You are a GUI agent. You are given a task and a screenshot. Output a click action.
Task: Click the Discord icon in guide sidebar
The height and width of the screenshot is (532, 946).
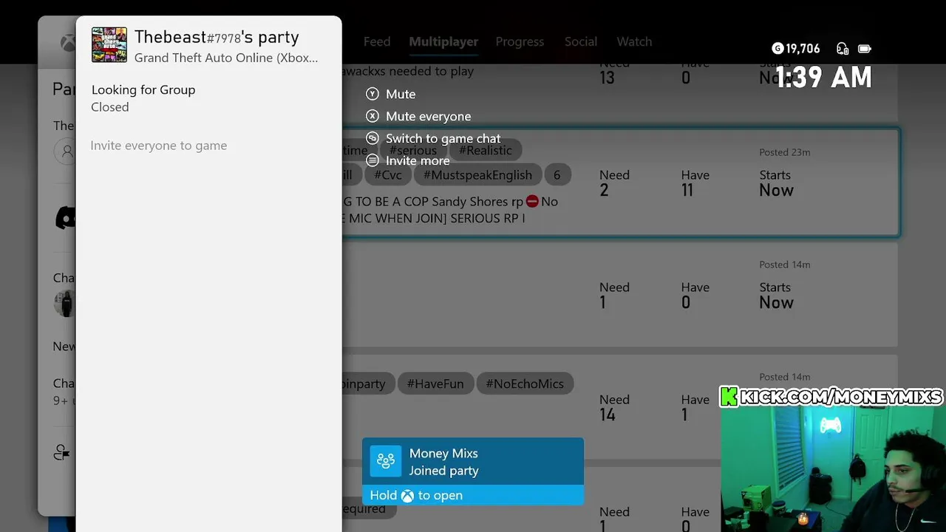[x=66, y=217]
